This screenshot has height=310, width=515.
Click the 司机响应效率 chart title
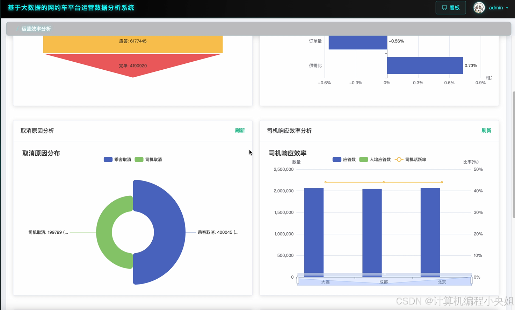tap(288, 153)
